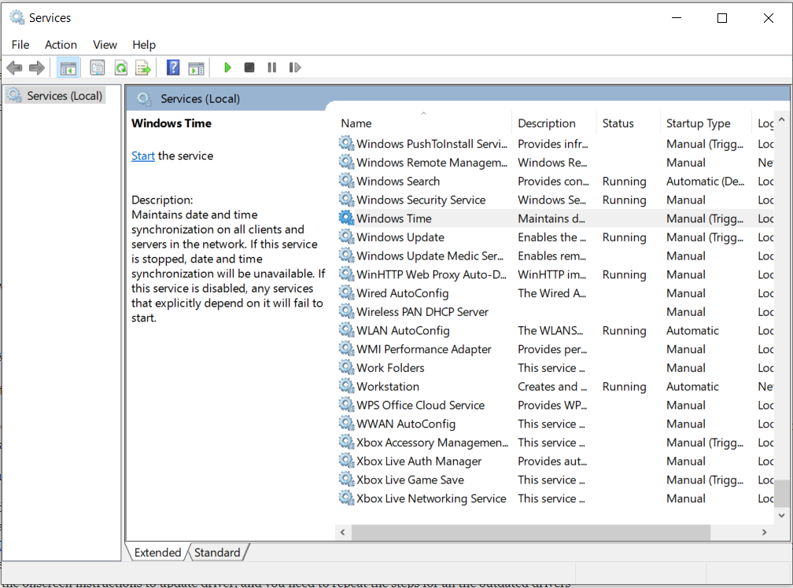Viewport: 793px width, 588px height.
Task: Sort by Name column header
Action: click(423, 123)
